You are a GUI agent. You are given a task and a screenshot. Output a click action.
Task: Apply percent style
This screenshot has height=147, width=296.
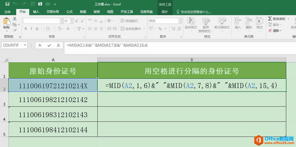160,29
